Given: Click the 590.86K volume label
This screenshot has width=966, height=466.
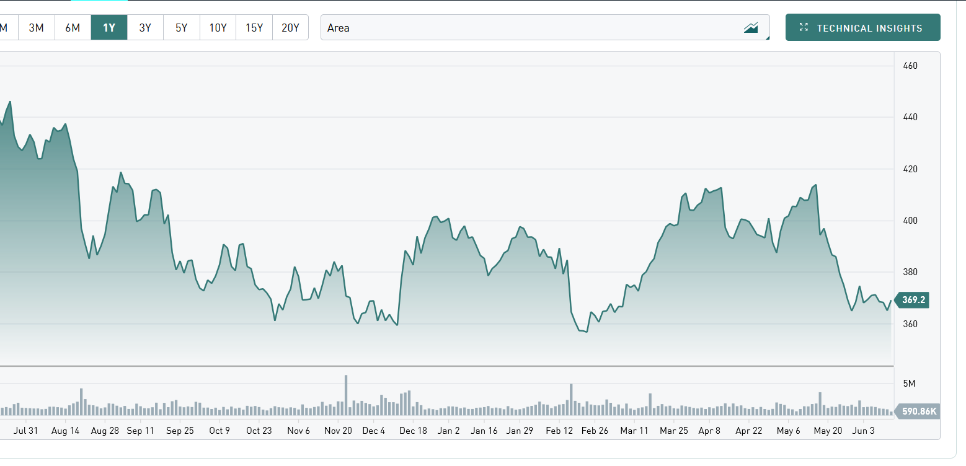Looking at the screenshot, I should click(x=918, y=411).
